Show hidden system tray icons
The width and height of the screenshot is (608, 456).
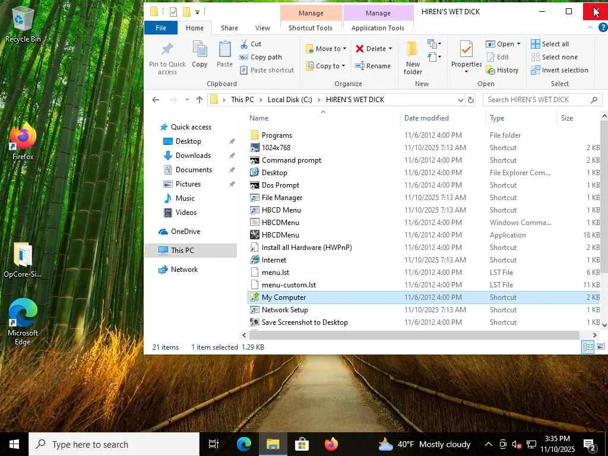[x=489, y=444]
